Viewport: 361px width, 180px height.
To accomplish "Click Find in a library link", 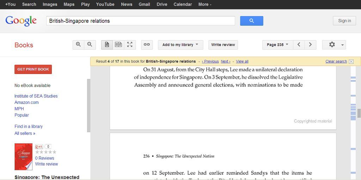I will pyautogui.click(x=29, y=126).
